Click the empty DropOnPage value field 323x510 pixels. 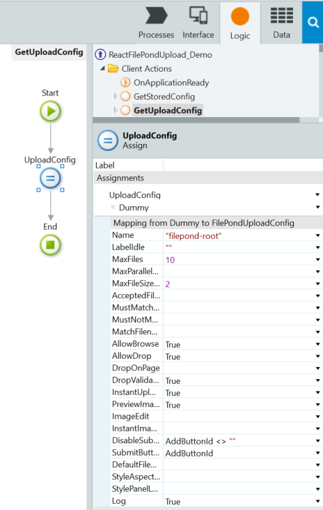tap(239, 368)
